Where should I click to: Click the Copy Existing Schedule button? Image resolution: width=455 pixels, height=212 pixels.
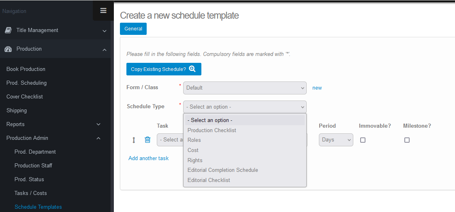tap(164, 69)
